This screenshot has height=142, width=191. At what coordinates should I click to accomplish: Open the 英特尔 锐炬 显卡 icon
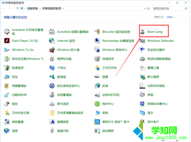97,122
